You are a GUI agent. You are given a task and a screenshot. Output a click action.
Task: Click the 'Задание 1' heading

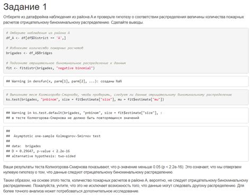coord(25,7)
